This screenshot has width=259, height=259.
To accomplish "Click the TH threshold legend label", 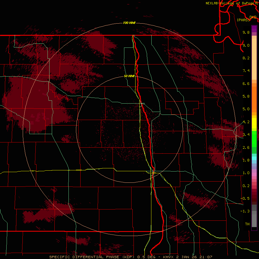I will click(x=247, y=224).
